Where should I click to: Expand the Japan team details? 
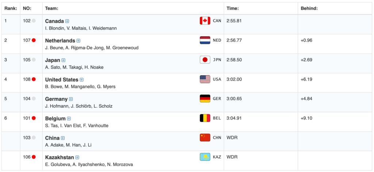[x=64, y=60]
